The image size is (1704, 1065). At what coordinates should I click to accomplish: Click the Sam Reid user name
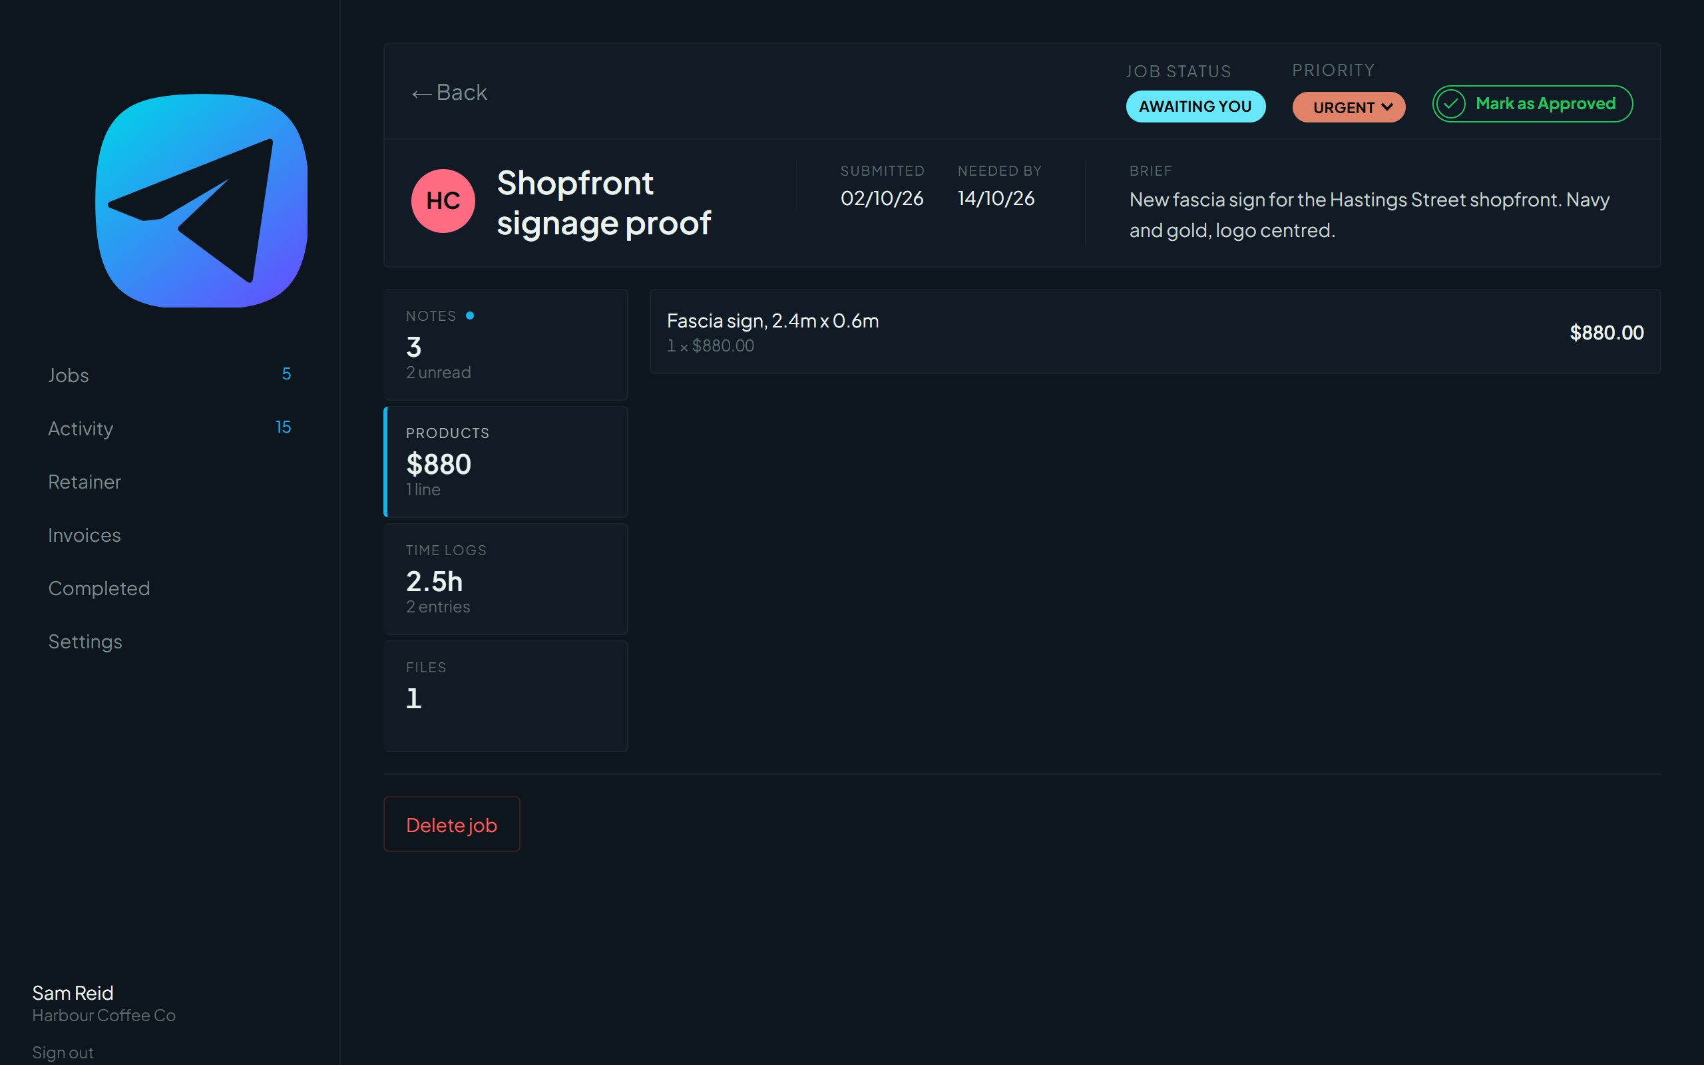[73, 992]
